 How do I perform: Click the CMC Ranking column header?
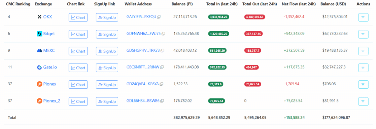(18, 4)
